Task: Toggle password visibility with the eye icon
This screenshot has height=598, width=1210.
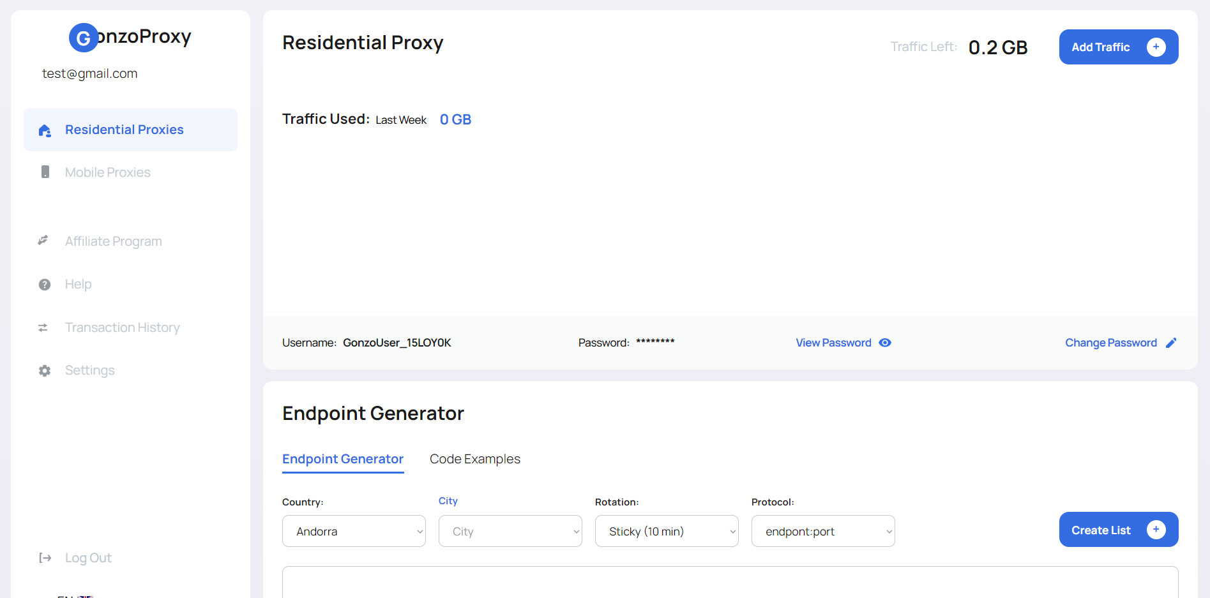Action: (884, 343)
